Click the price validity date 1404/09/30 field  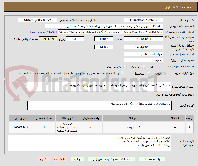click(x=143, y=47)
